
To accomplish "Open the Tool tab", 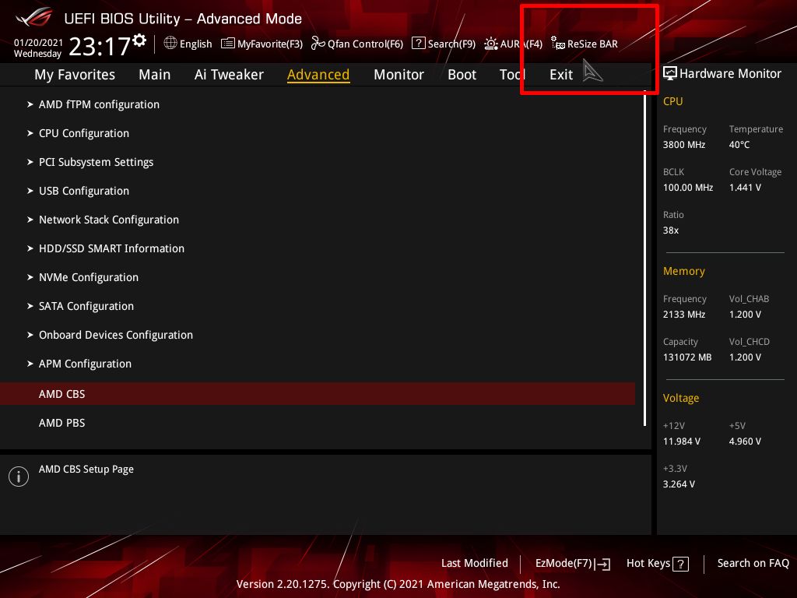I will 512,75.
